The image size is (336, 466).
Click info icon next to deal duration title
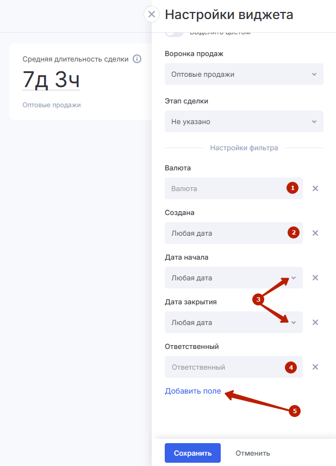(137, 59)
